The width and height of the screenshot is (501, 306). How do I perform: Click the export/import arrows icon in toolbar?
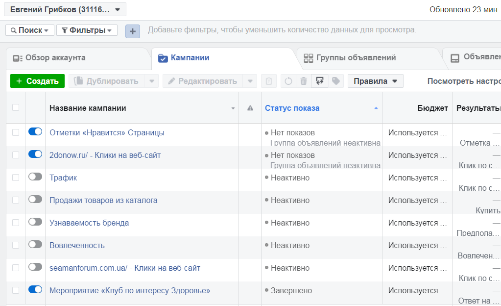tap(320, 81)
